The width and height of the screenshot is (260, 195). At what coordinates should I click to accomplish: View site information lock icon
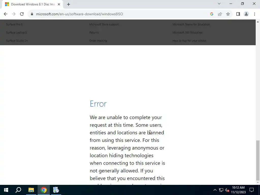(x=32, y=14)
